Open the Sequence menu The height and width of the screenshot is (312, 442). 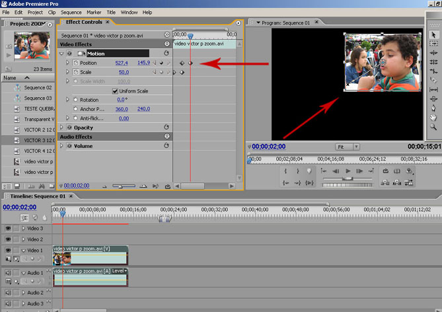[x=71, y=12]
